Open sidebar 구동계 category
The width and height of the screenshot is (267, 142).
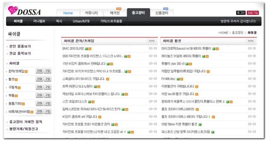pos(13,87)
